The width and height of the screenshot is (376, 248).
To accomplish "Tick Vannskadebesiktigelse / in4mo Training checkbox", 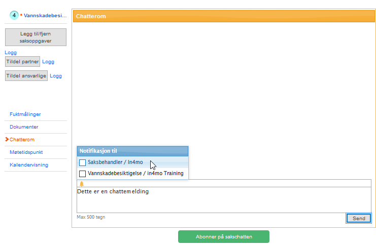I will [x=83, y=174].
